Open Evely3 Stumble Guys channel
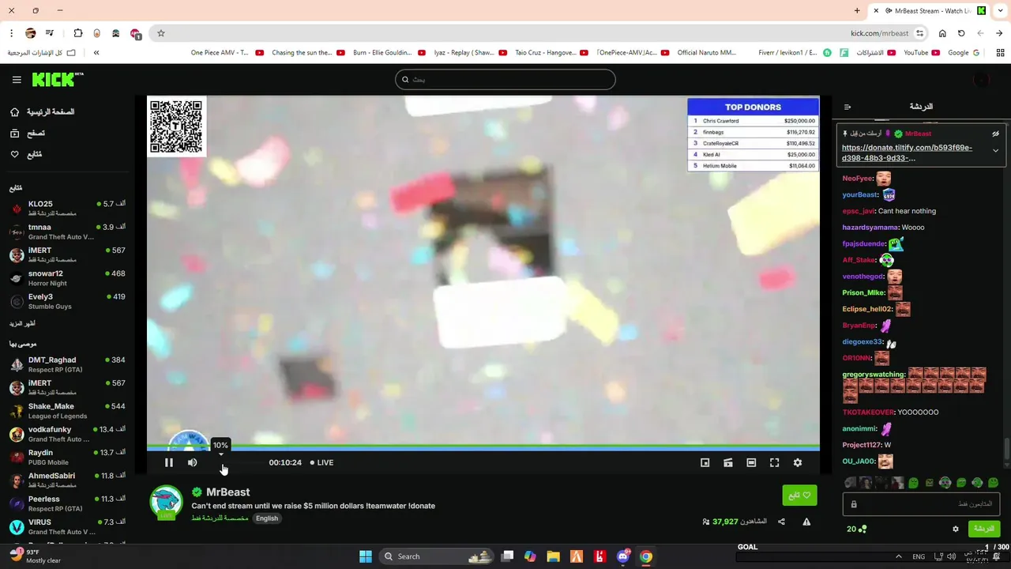 (x=67, y=301)
